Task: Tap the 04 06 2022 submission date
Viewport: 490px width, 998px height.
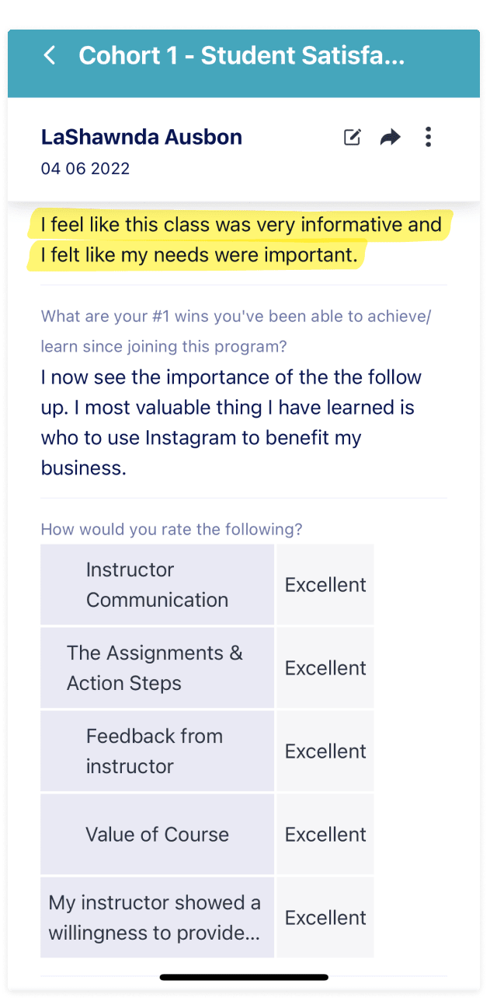Action: tap(85, 169)
